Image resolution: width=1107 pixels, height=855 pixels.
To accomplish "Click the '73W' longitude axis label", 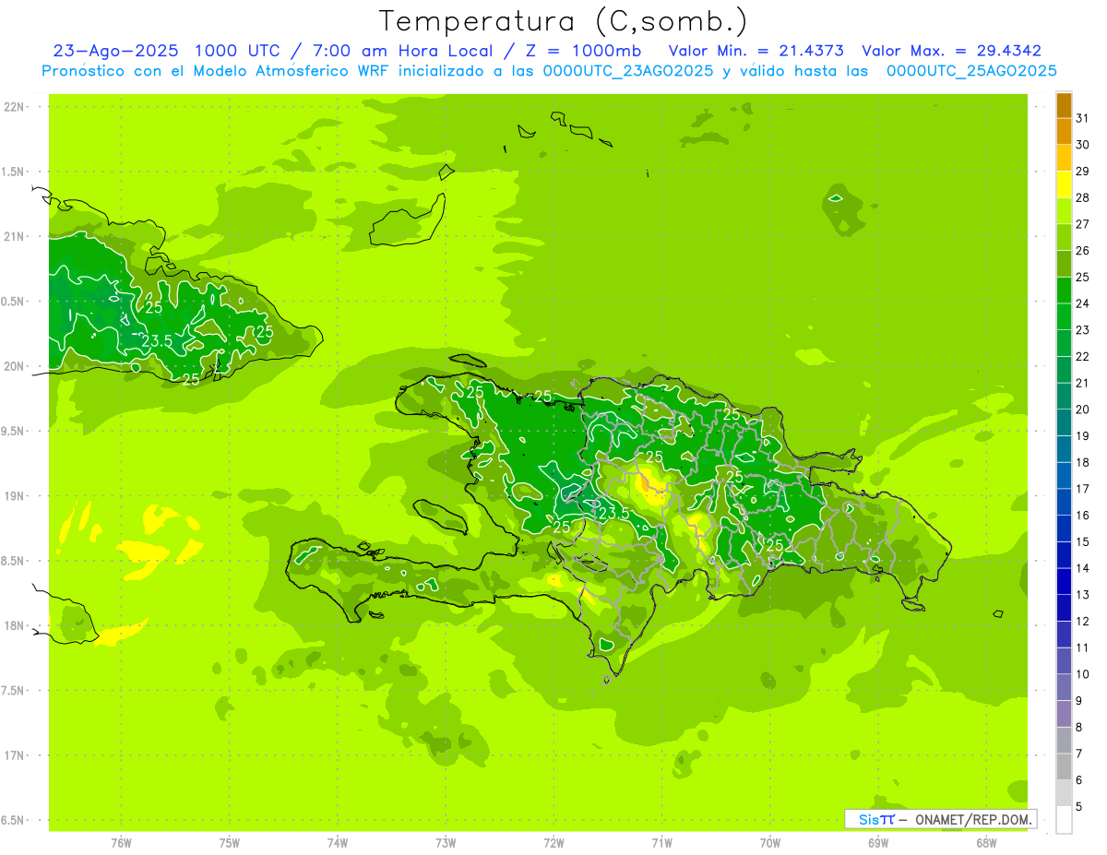I will point(446,842).
